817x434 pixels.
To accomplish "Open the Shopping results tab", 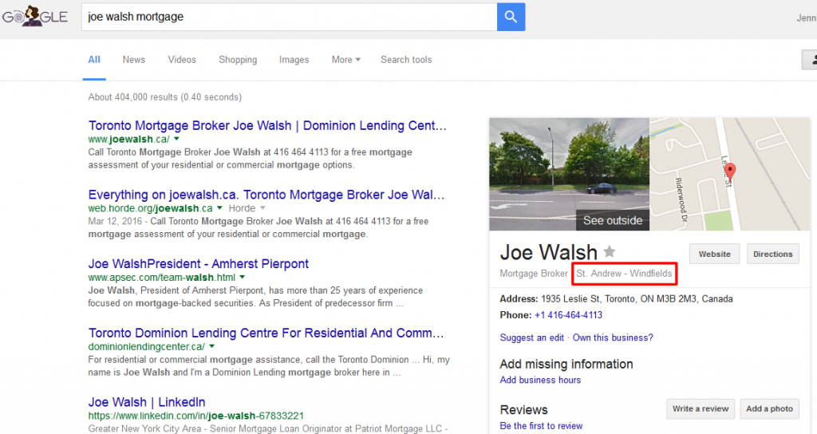I will click(238, 60).
